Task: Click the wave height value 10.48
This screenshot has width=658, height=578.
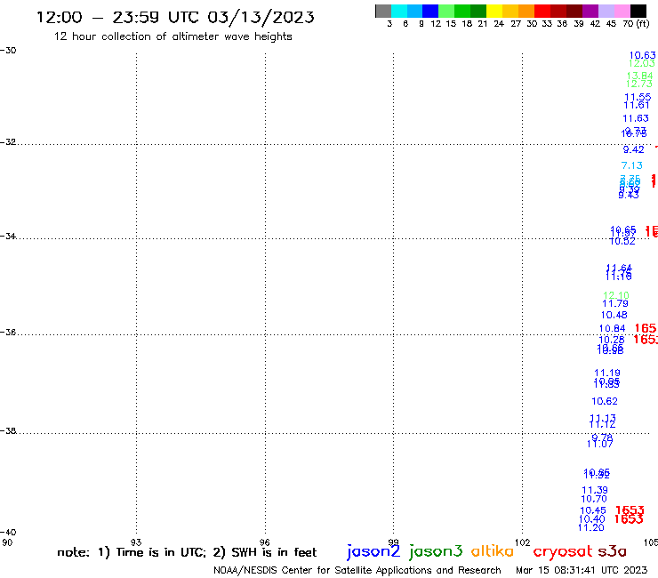Action: point(614,316)
